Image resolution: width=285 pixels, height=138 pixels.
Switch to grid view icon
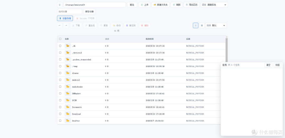tap(202, 25)
